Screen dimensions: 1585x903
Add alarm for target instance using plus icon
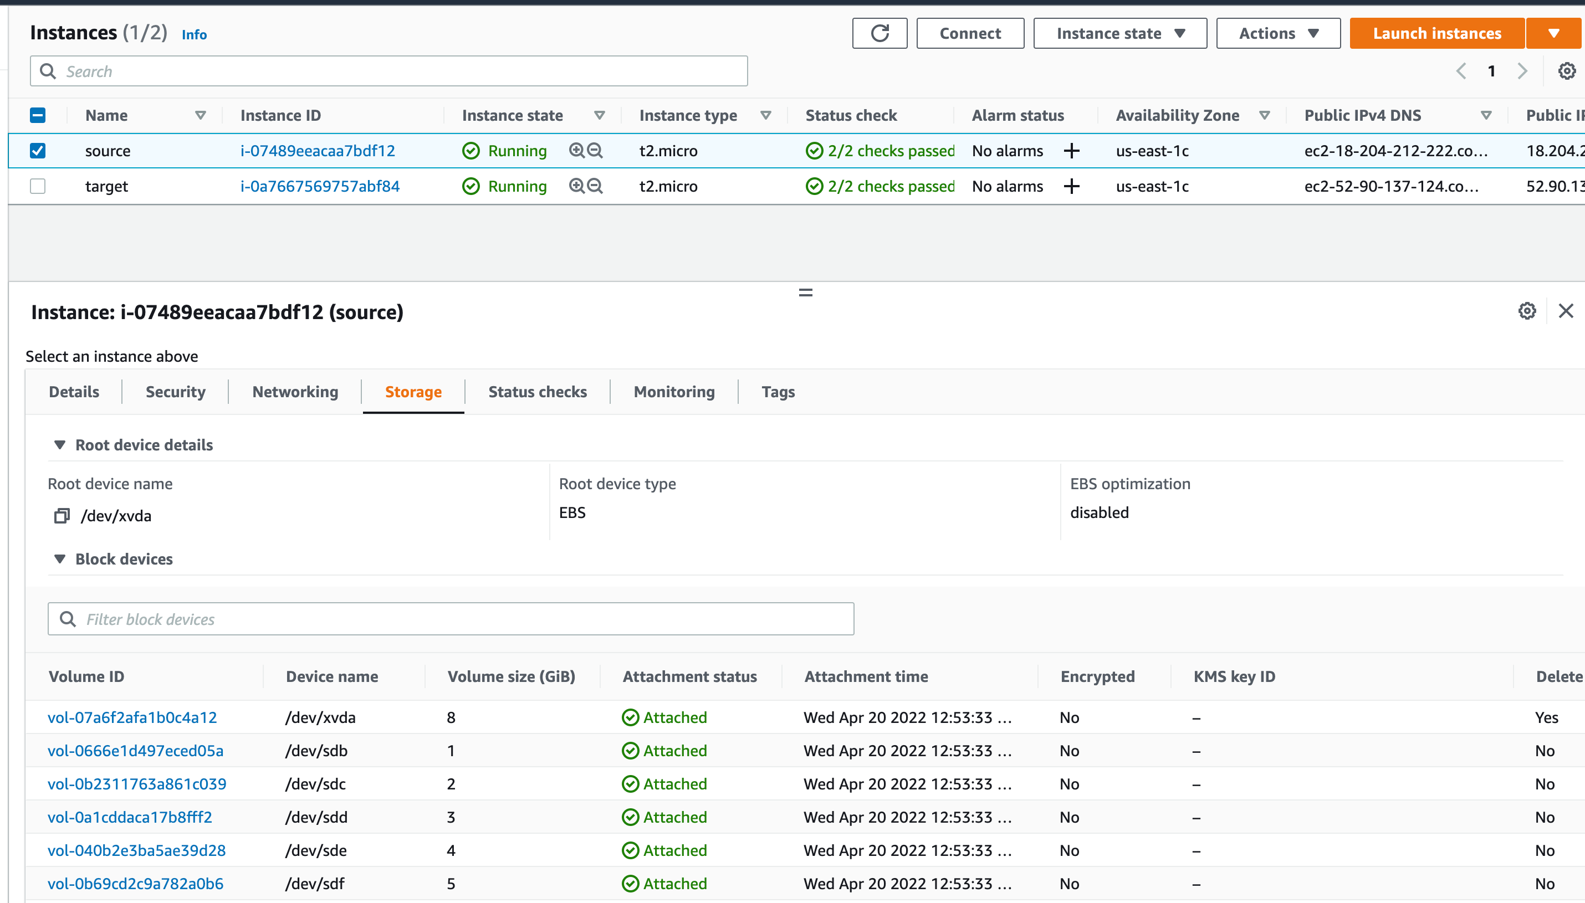1072,186
